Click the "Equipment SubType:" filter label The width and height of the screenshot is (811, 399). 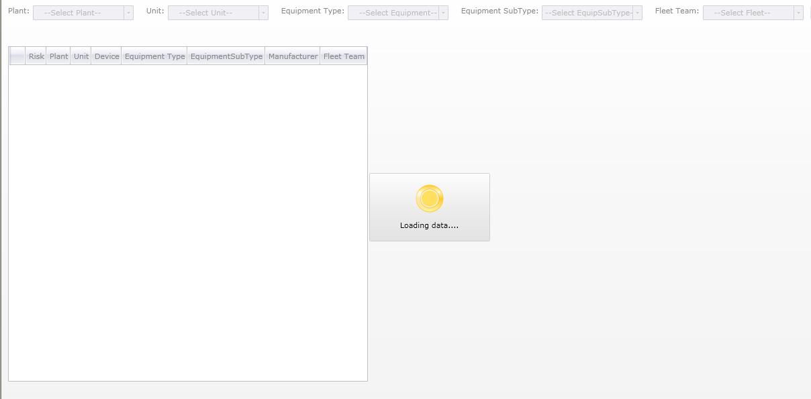[x=499, y=11]
